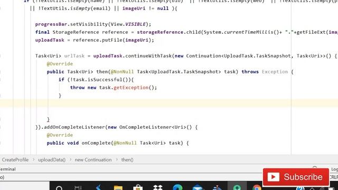Image resolution: width=338 pixels, height=190 pixels.
Task: Open File Explorer from the taskbar
Action: point(118,188)
